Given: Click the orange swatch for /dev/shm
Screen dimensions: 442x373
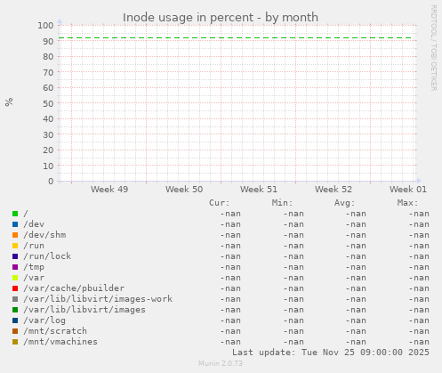Looking at the screenshot, I should coord(15,235).
